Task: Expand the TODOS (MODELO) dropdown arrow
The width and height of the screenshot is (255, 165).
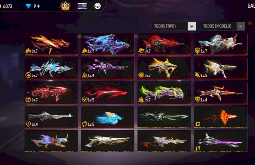Action: pyautogui.click(x=241, y=26)
